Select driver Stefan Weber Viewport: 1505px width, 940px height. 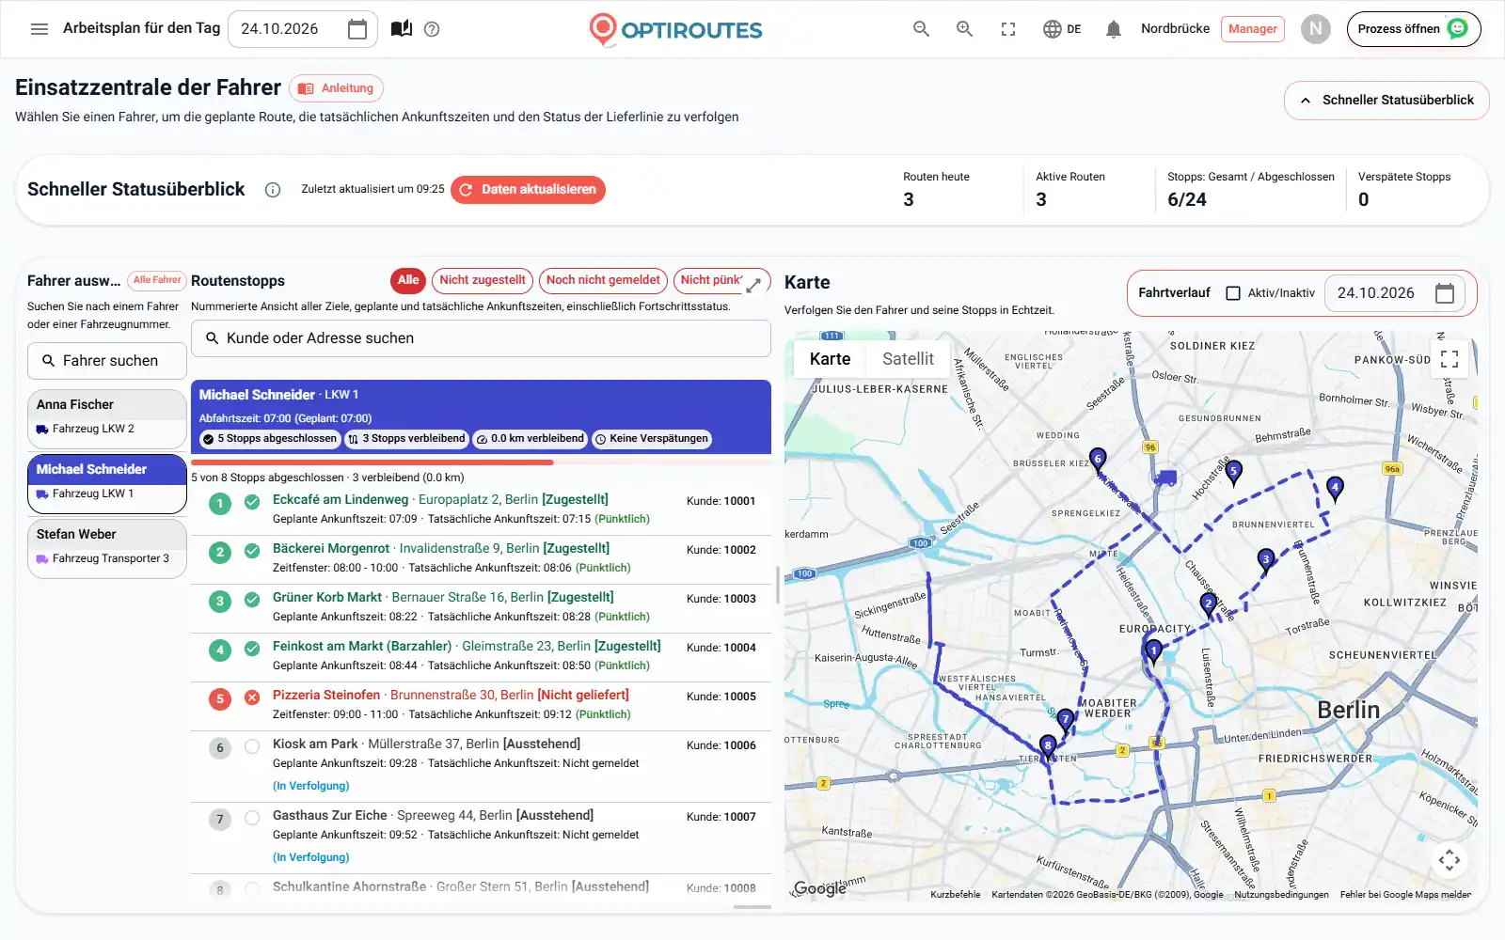point(107,548)
